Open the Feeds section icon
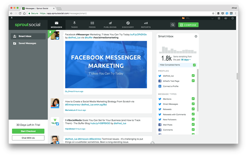The image size is (247, 156). point(92,23)
